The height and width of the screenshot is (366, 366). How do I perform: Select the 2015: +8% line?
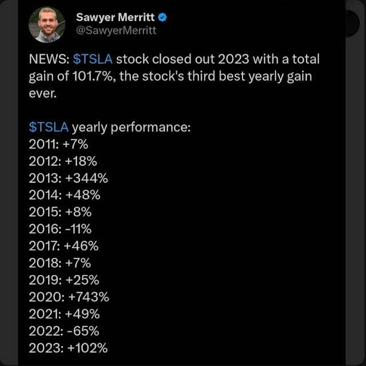(x=60, y=212)
